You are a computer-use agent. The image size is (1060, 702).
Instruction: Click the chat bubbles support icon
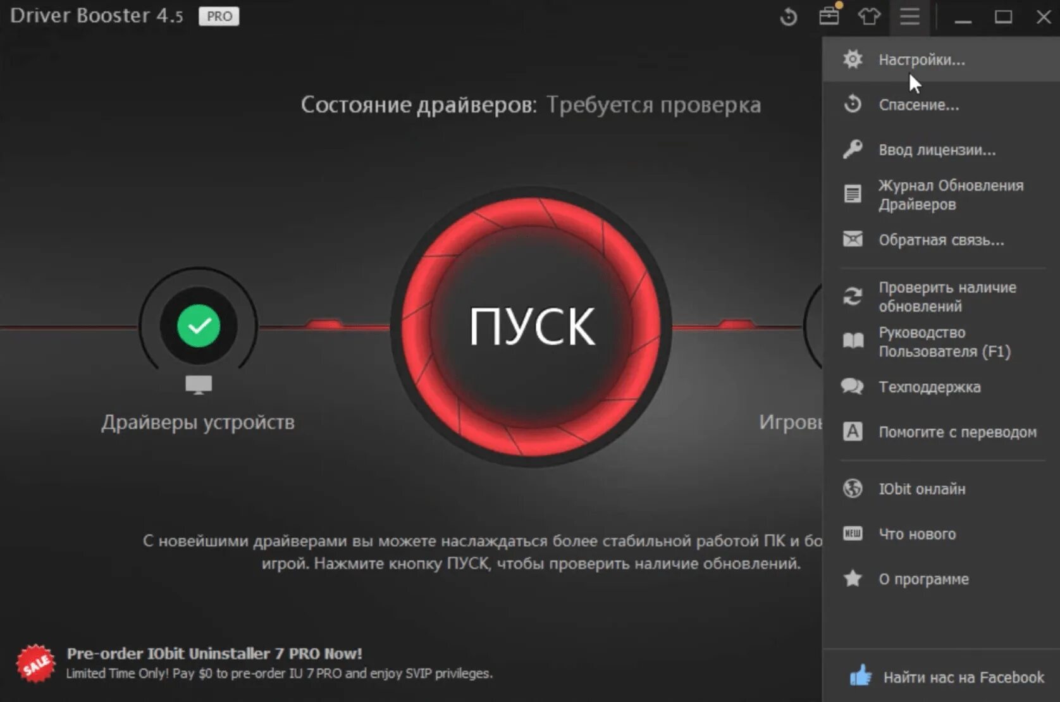click(x=853, y=386)
